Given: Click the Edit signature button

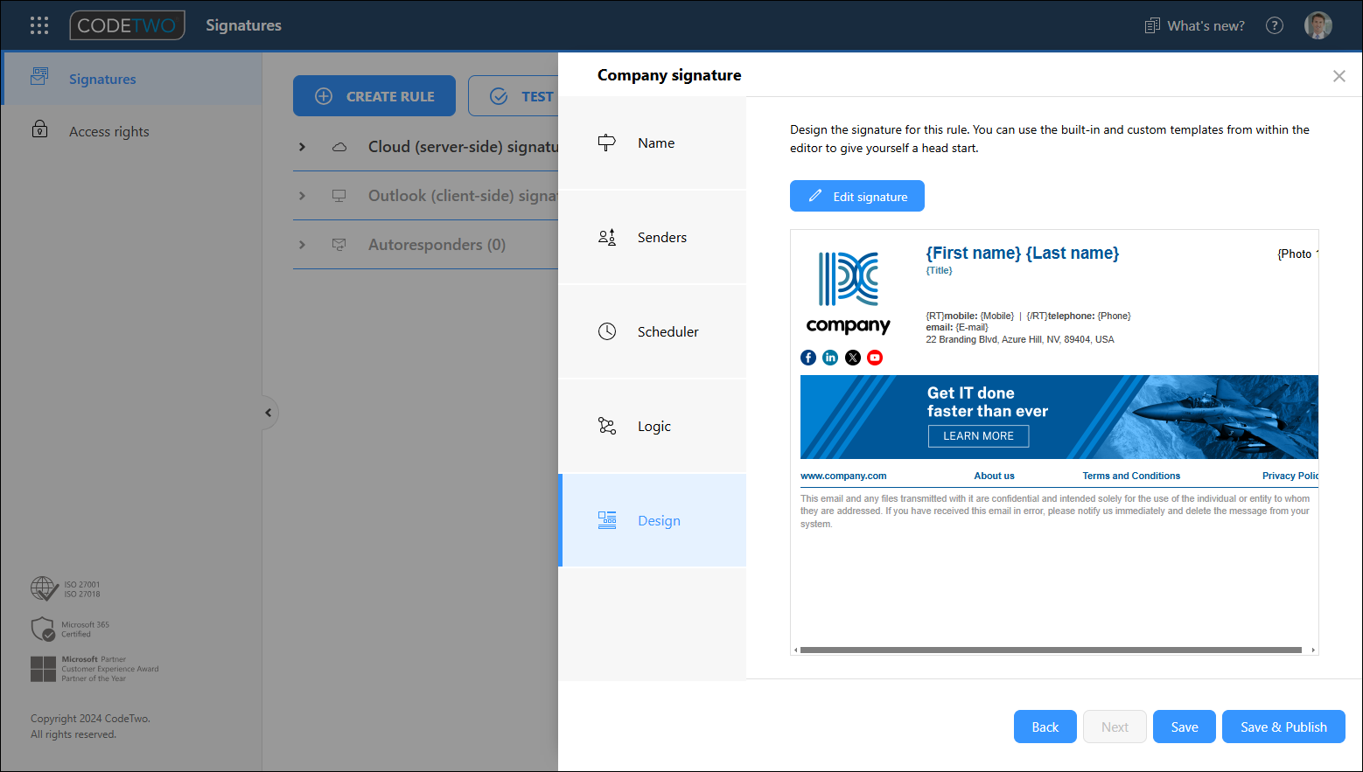Looking at the screenshot, I should pyautogui.click(x=856, y=196).
